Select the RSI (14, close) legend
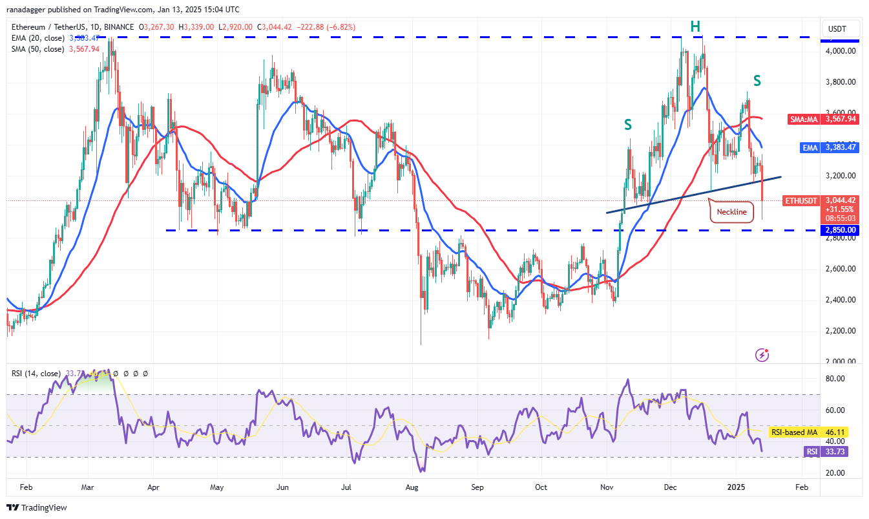The image size is (869, 519). click(x=36, y=374)
